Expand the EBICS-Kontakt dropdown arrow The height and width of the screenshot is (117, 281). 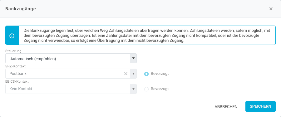click(133, 89)
